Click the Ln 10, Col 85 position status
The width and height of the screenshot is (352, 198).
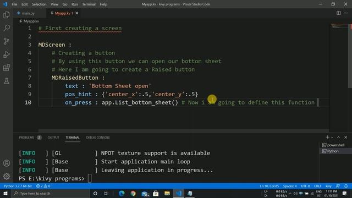269,186
